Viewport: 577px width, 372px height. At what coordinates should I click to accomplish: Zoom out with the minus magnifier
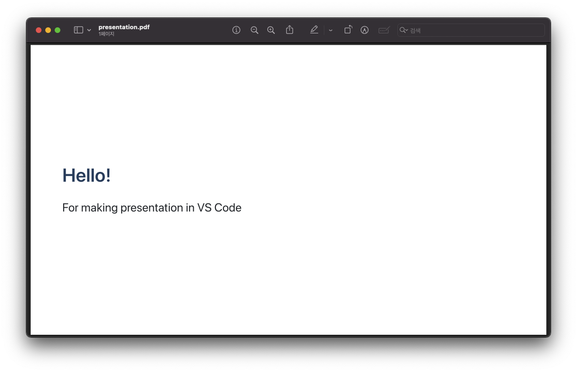(x=255, y=30)
